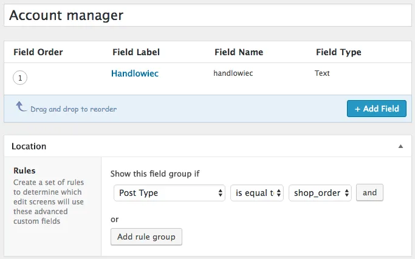Open the Handlowiec field link
415x259 pixels.
[135, 73]
